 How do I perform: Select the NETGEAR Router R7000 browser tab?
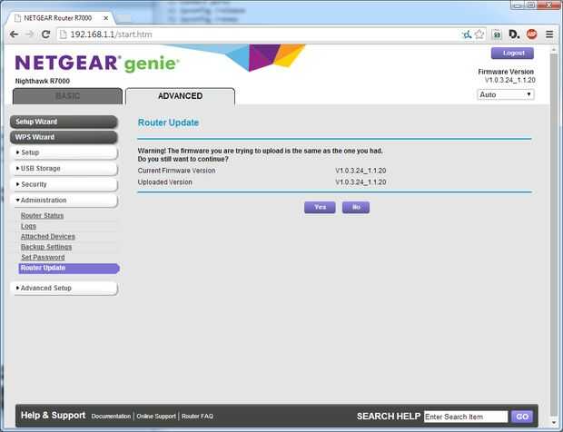[61, 18]
